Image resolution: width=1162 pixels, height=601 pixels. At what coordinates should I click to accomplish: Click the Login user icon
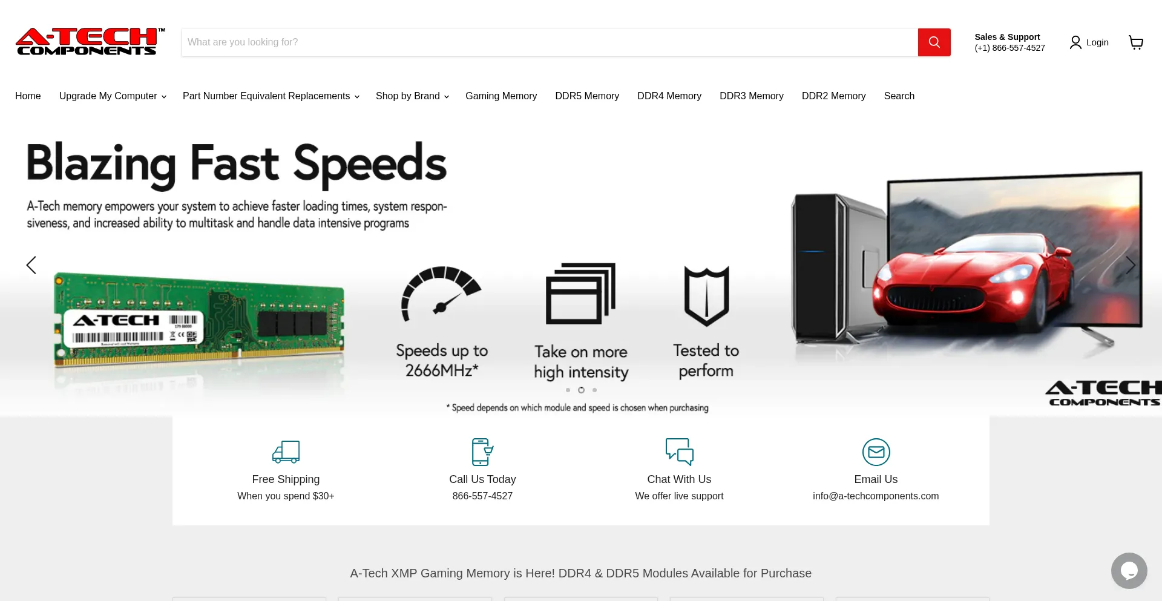coord(1075,42)
